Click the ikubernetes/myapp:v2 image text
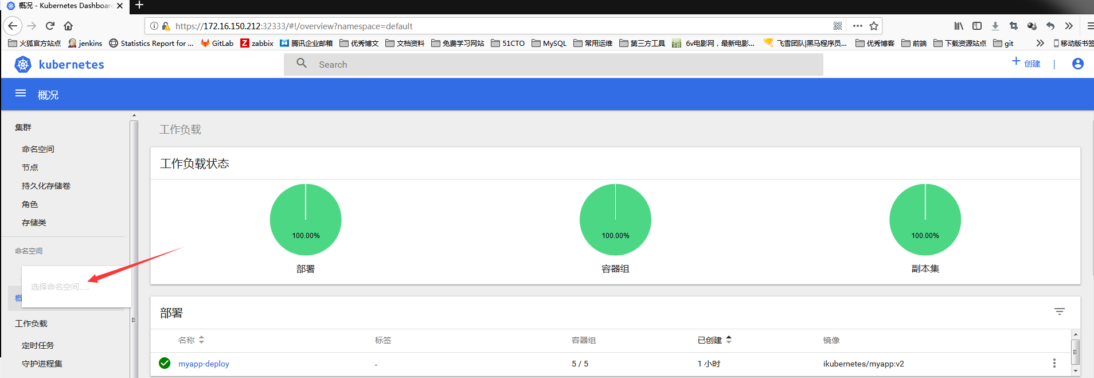1094x378 pixels. point(864,364)
